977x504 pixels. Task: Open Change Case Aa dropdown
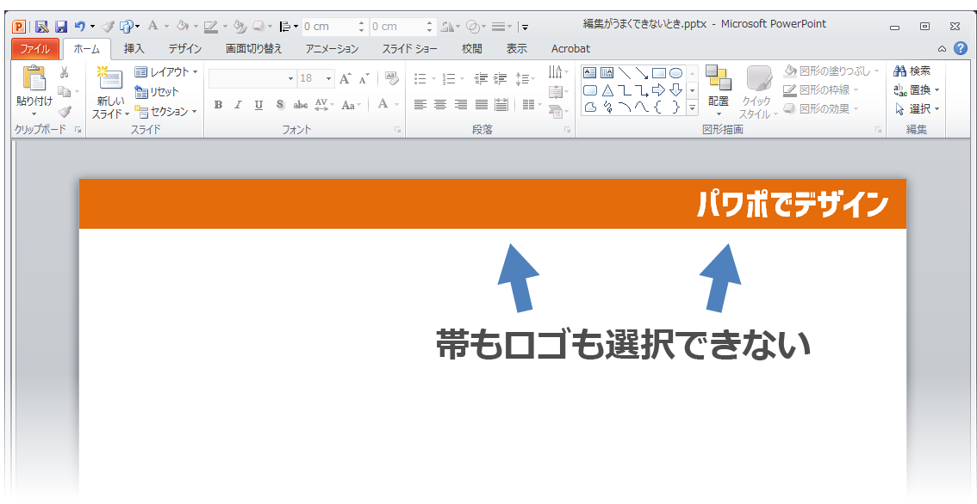(352, 105)
